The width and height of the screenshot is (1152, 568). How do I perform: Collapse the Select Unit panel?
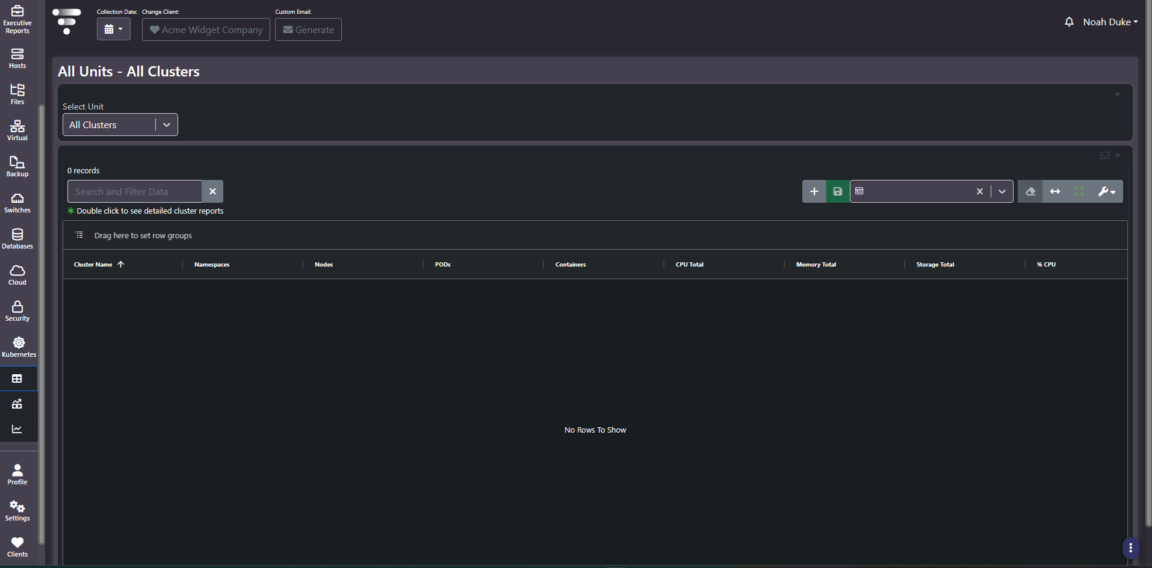1118,94
